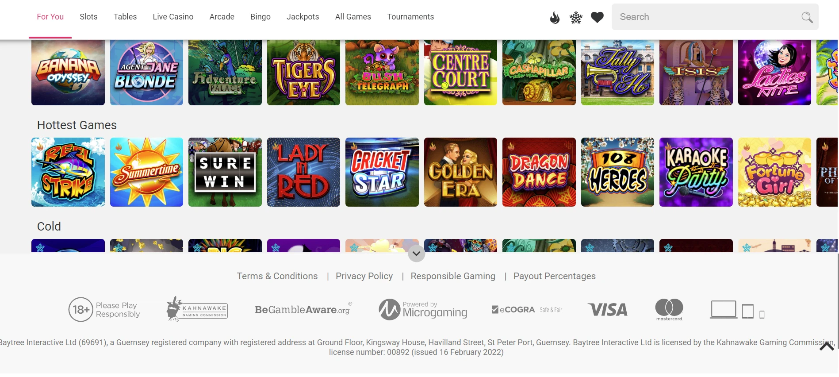Click the scroll-to-top arrow icon
This screenshot has height=377, width=839.
827,346
